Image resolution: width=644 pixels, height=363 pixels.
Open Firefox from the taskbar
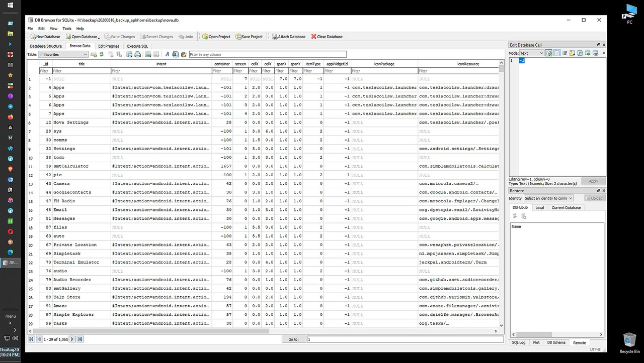10,116
